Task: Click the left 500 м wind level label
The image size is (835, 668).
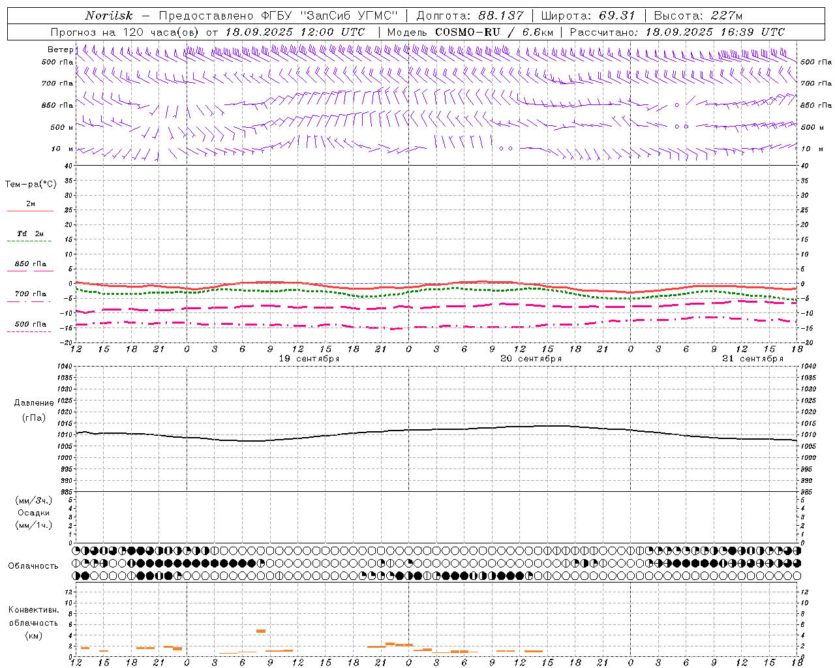Action: (62, 127)
